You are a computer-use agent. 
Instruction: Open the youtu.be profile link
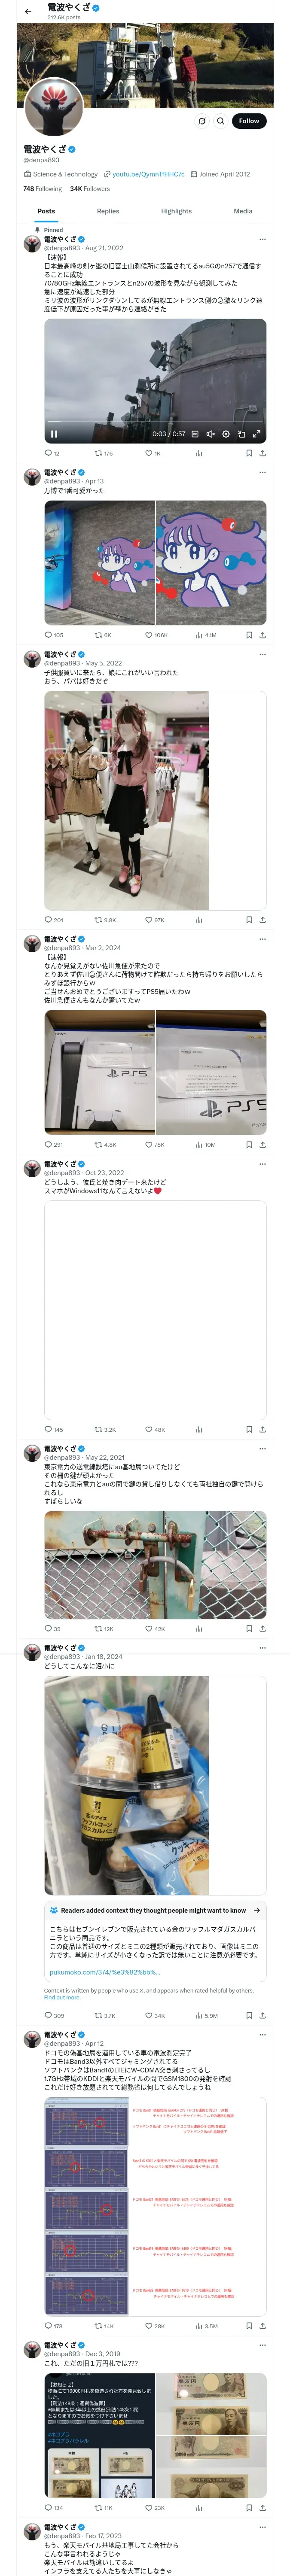(x=148, y=174)
